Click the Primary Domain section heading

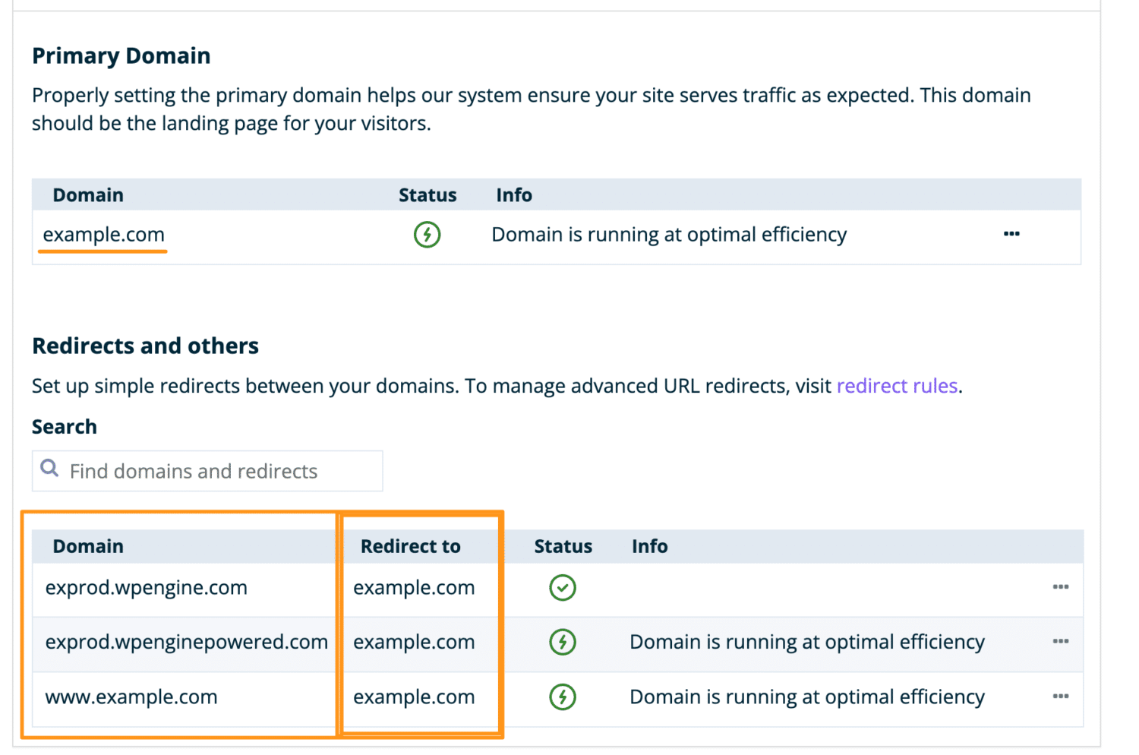click(x=121, y=55)
